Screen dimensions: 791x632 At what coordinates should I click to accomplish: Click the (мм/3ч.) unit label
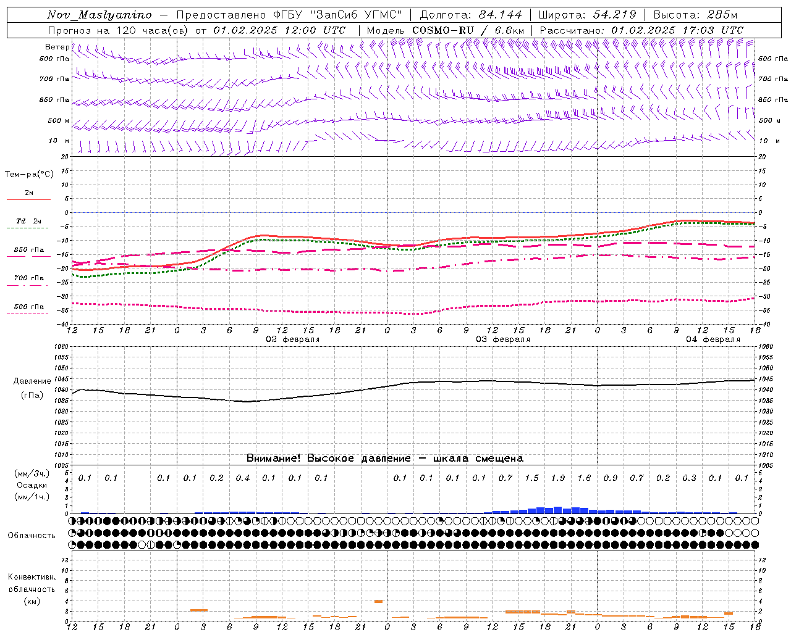(x=32, y=473)
